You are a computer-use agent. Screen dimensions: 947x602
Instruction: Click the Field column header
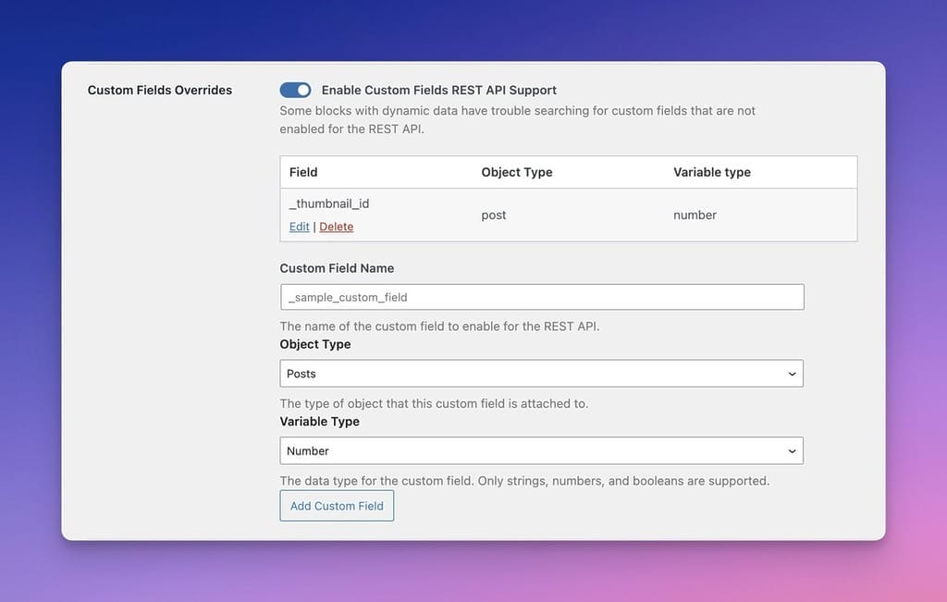(303, 172)
